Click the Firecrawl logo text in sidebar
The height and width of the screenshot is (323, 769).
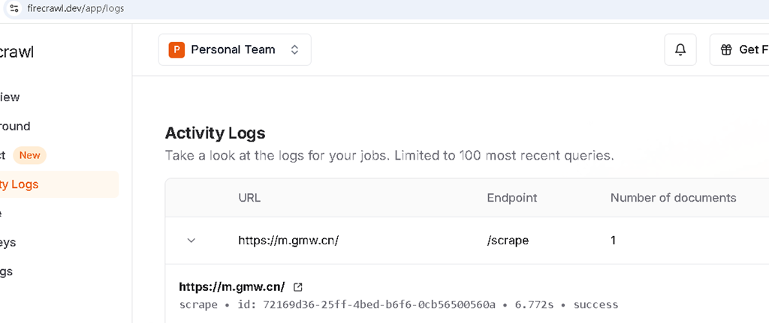click(x=16, y=52)
